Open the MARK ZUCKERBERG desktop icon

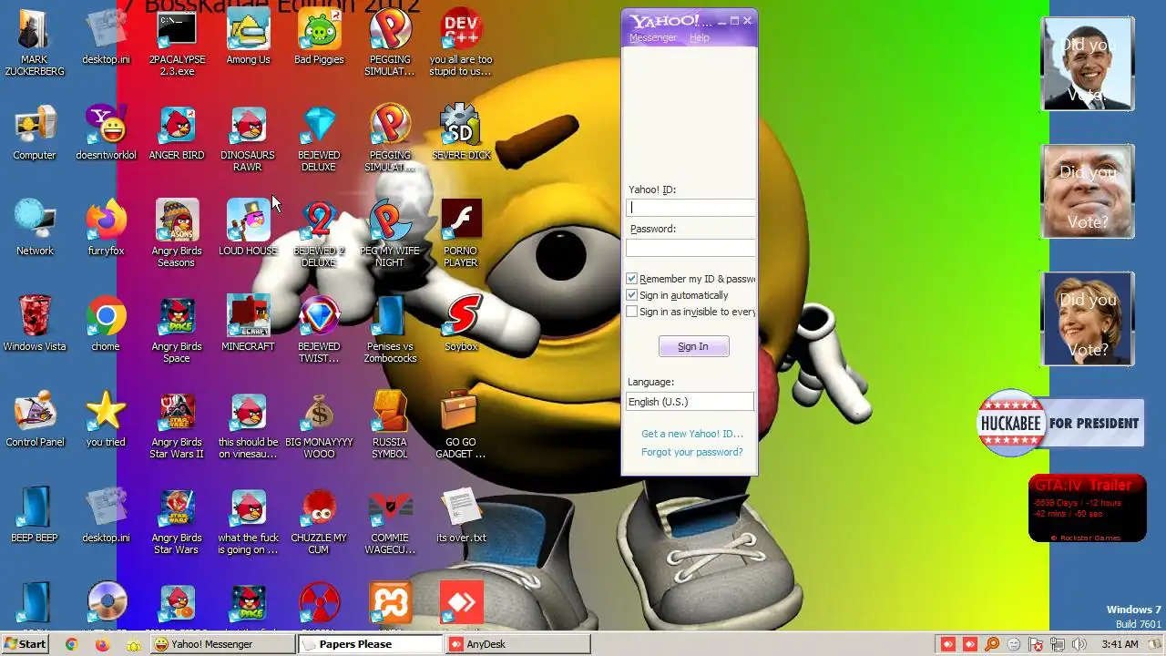click(35, 41)
